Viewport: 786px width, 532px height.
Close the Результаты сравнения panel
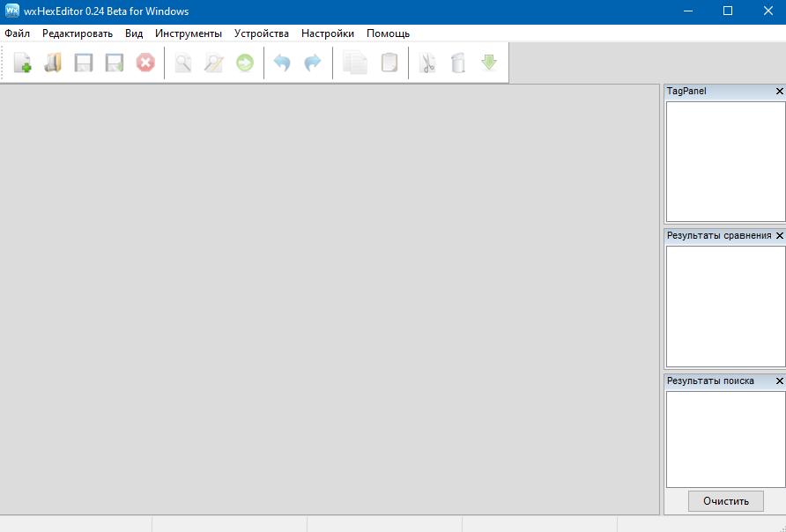point(780,235)
